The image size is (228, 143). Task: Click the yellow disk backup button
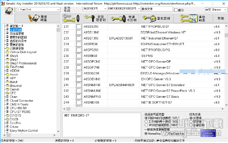pyautogui.click(x=193, y=19)
